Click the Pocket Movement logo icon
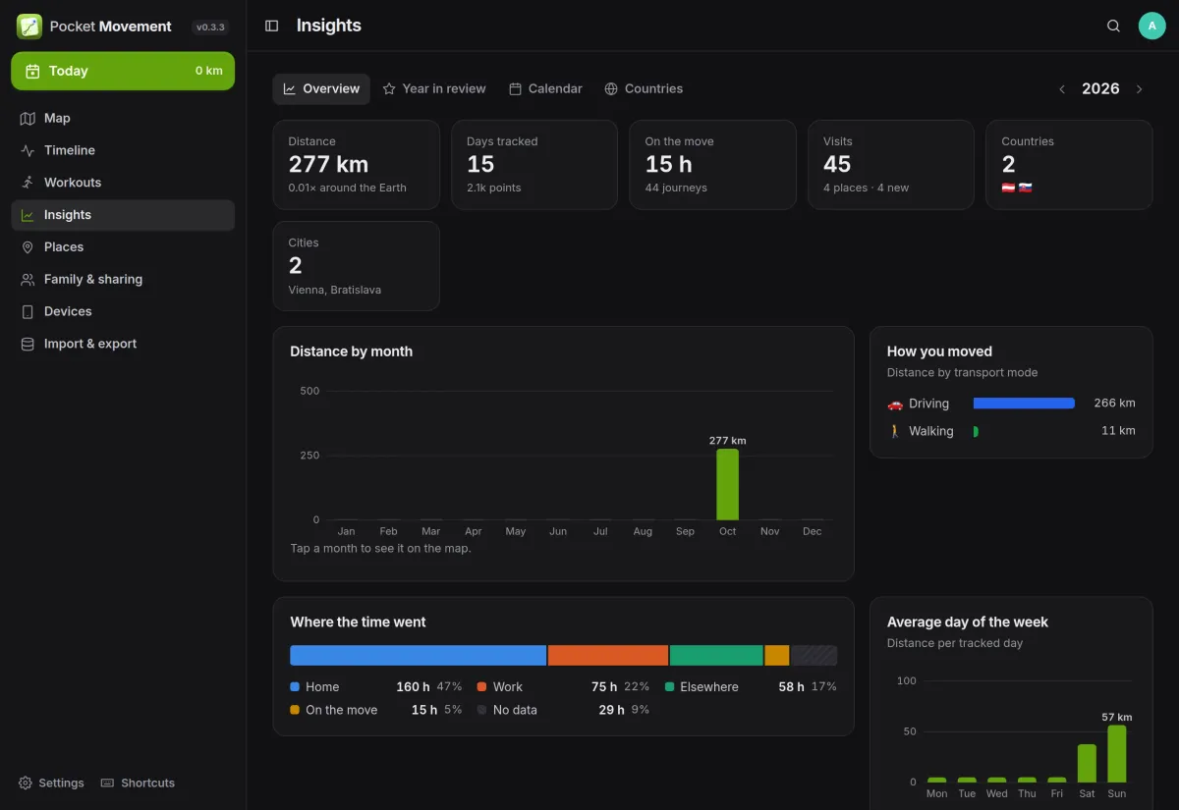The image size is (1179, 810). [x=29, y=27]
